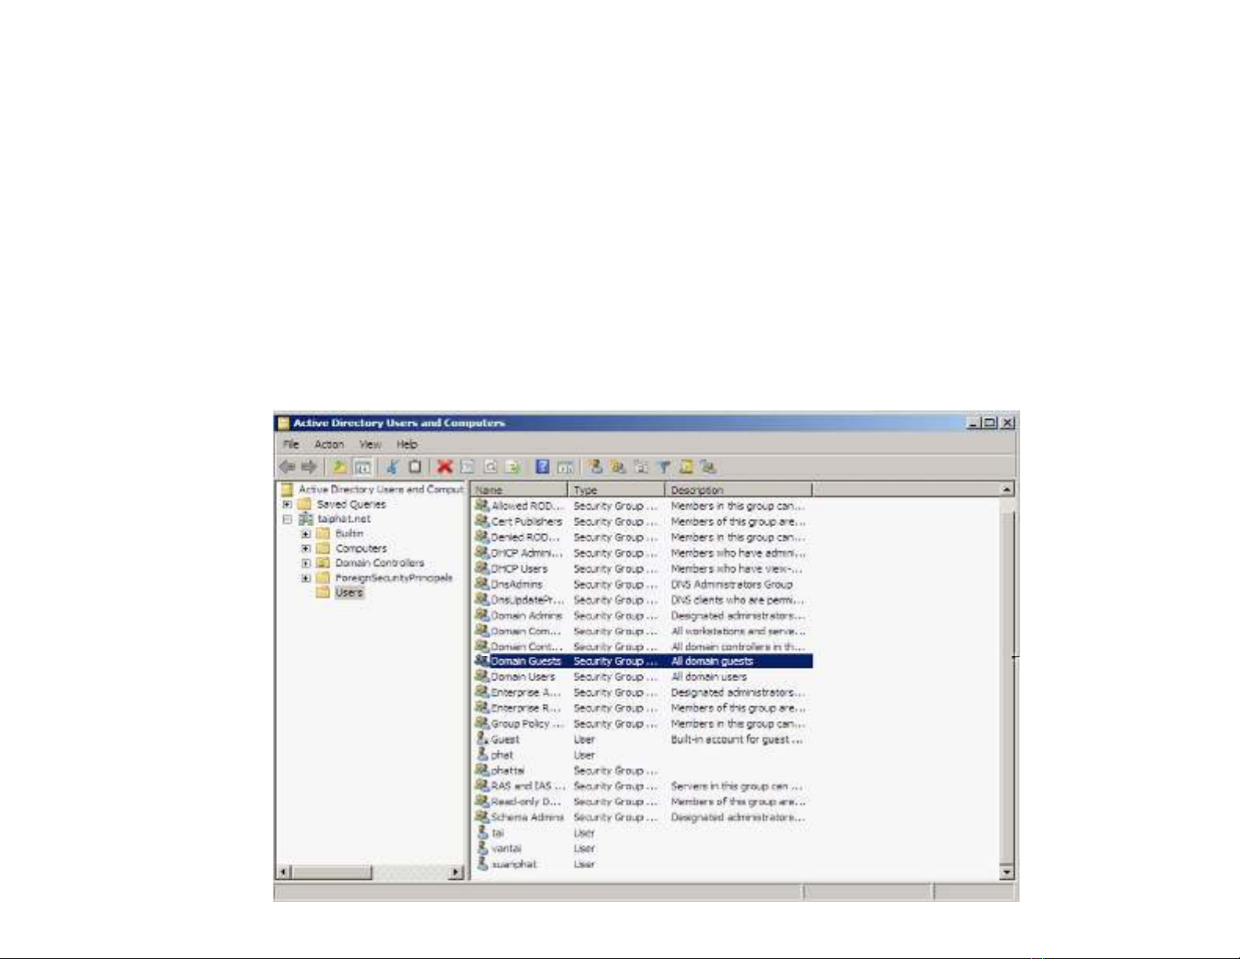
Task: Open the View menu
Action: pyautogui.click(x=370, y=444)
